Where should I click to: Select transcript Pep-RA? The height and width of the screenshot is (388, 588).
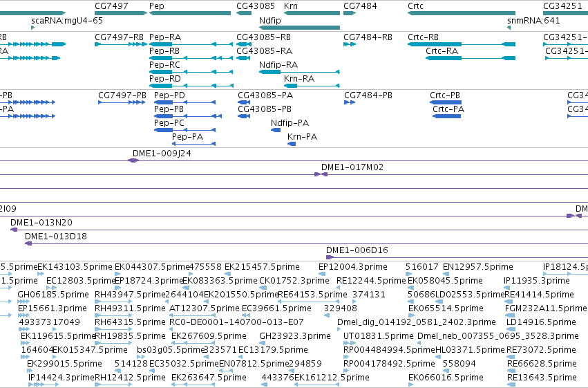(165, 37)
